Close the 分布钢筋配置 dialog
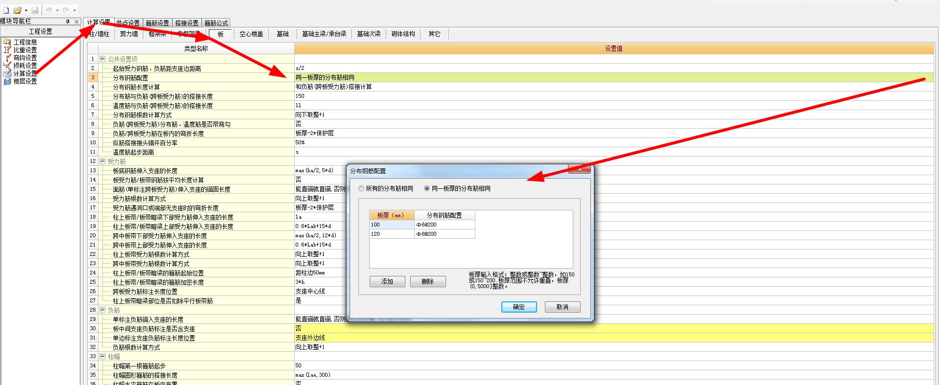Screen dimensions: 940x385 [580, 169]
